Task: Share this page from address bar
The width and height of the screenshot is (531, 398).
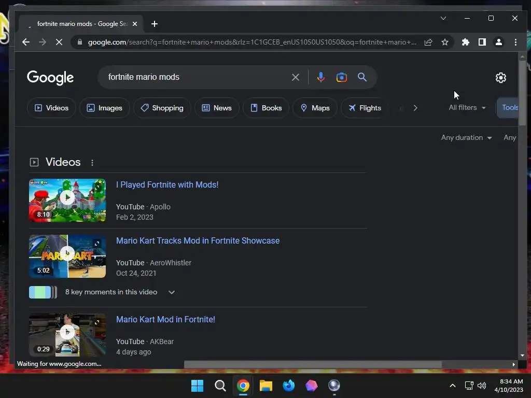Action: pyautogui.click(x=428, y=42)
